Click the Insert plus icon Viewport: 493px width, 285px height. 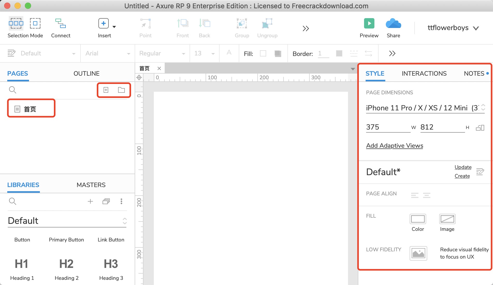103,23
